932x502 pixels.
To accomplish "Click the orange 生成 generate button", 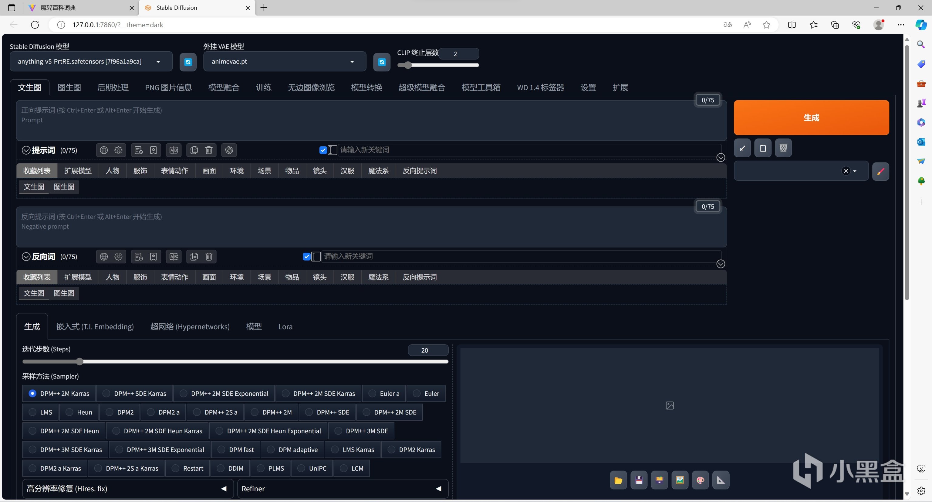I will [x=811, y=118].
